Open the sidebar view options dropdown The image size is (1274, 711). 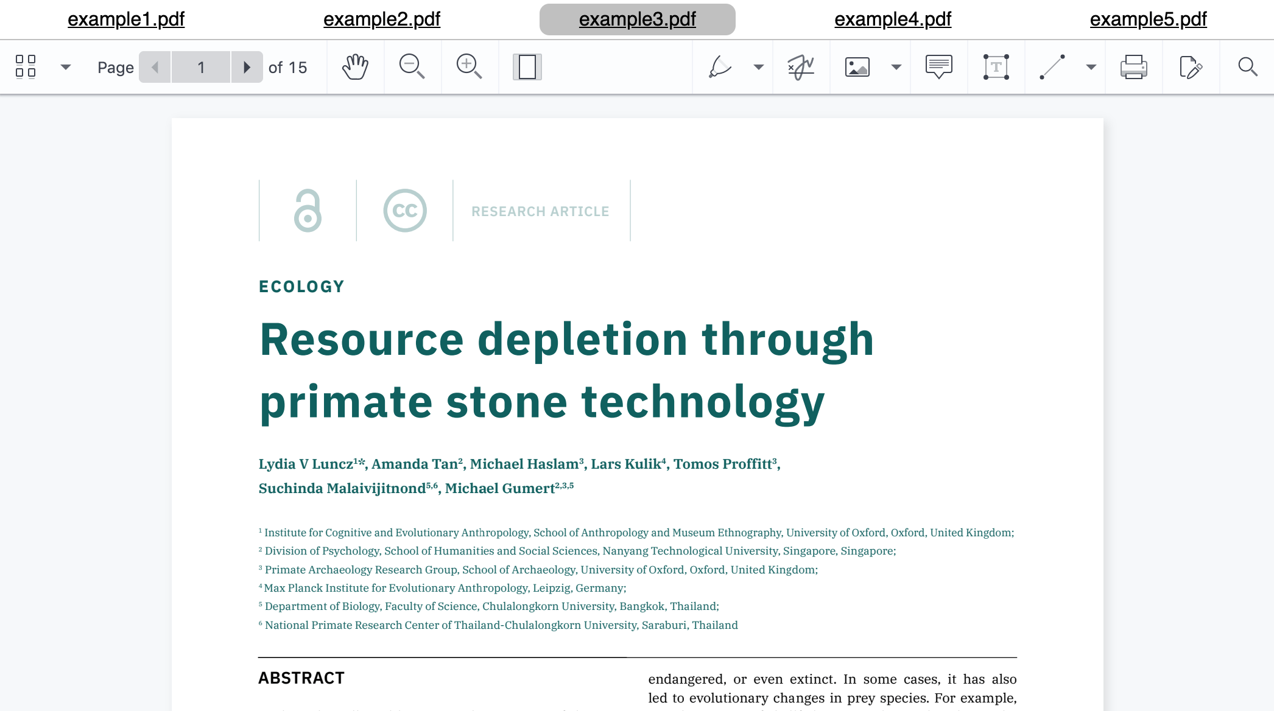[66, 67]
